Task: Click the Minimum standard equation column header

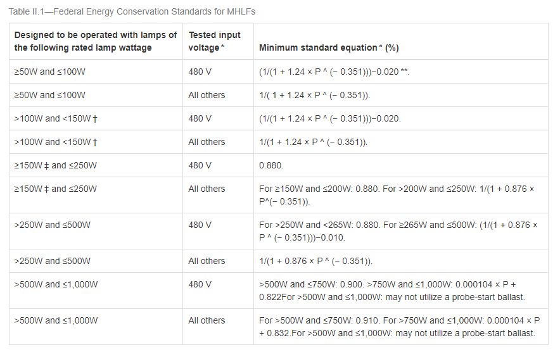Action: 329,47
